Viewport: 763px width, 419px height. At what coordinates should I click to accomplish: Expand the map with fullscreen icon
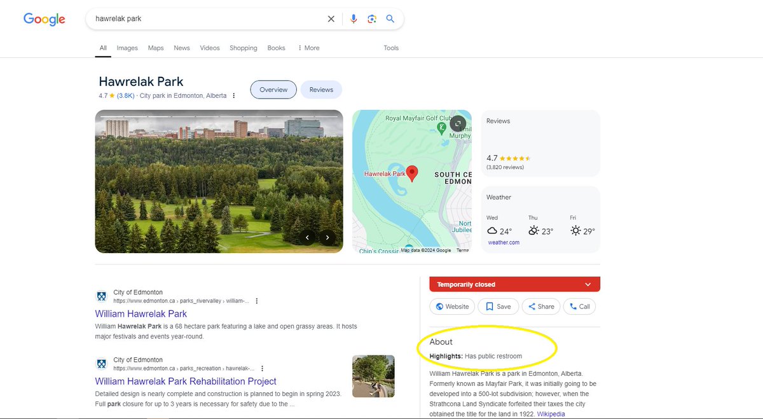[458, 124]
